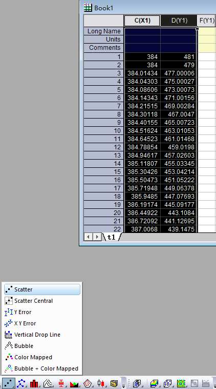Click the 3D bars plot icon

pos(137,384)
